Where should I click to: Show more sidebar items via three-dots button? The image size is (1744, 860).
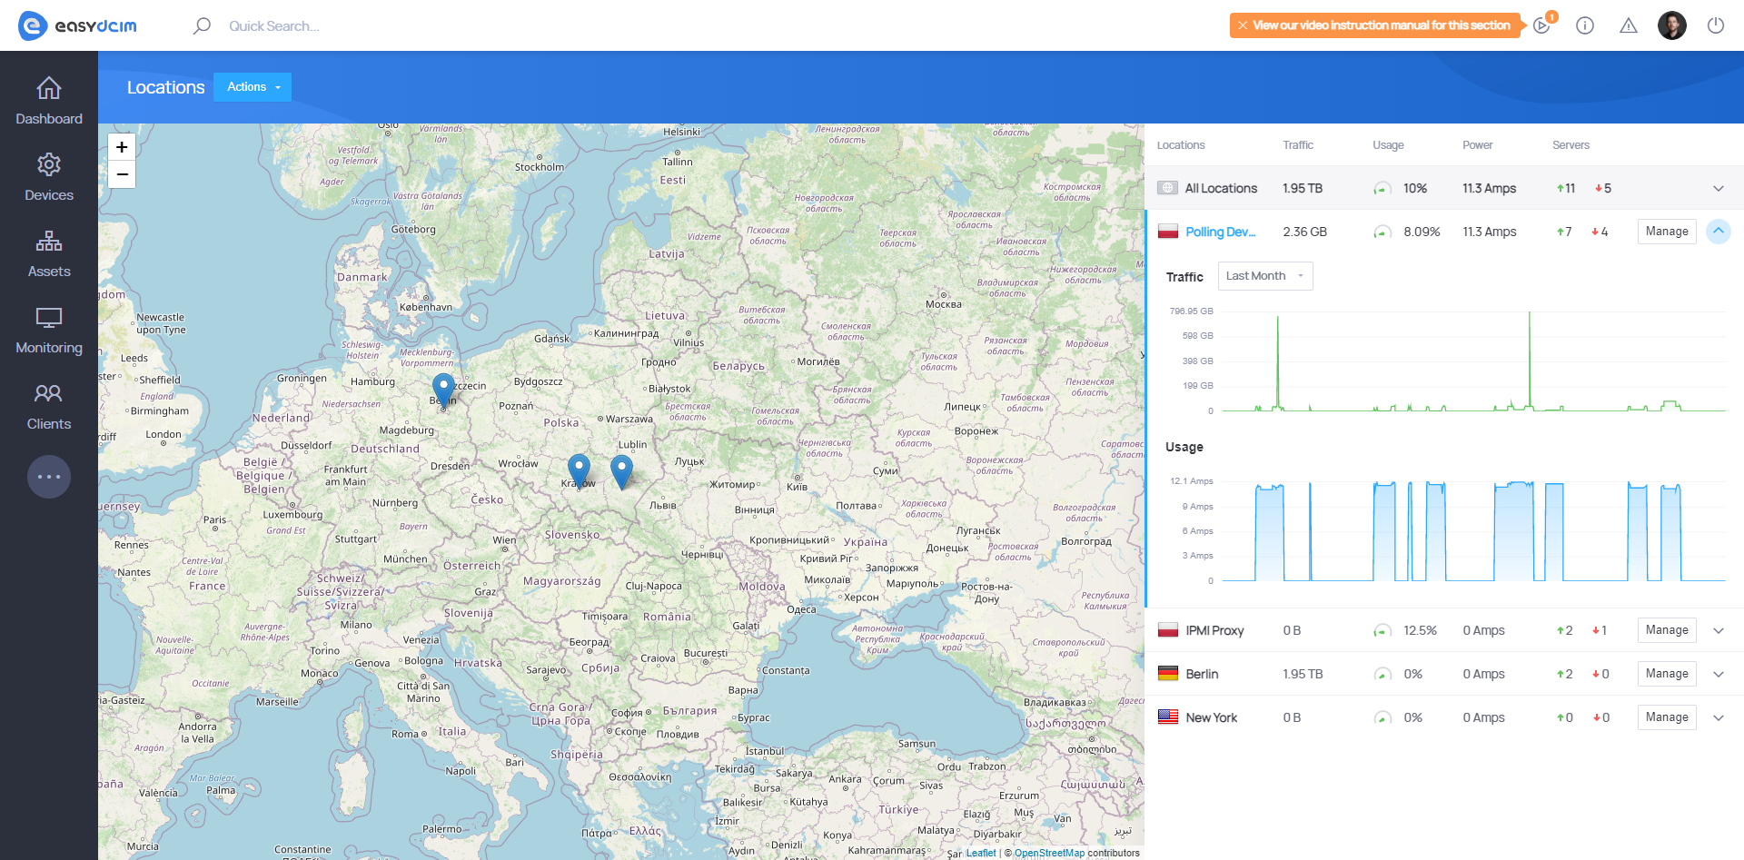coord(49,477)
